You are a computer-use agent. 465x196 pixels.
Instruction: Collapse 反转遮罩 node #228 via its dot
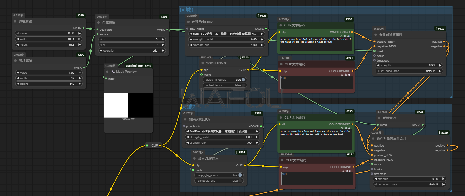(379, 118)
